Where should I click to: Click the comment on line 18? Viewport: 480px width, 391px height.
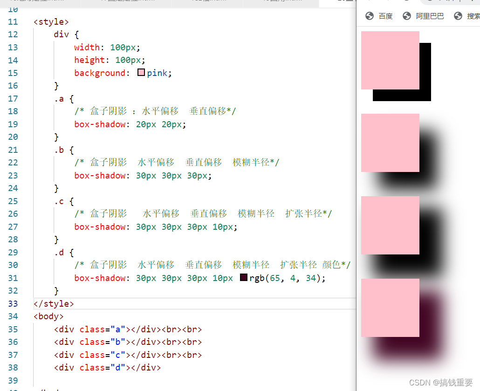click(155, 111)
